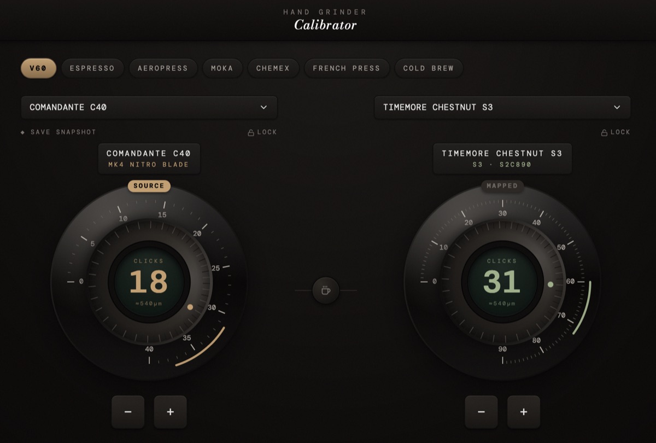Increase Comandante clicks with plus button
The image size is (656, 443).
click(x=171, y=412)
